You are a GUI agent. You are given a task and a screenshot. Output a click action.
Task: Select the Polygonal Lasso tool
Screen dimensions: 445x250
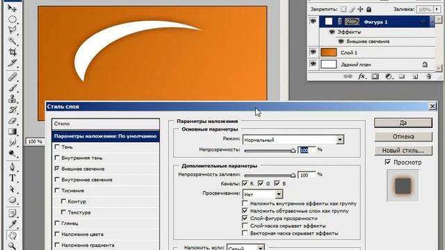click(13, 30)
